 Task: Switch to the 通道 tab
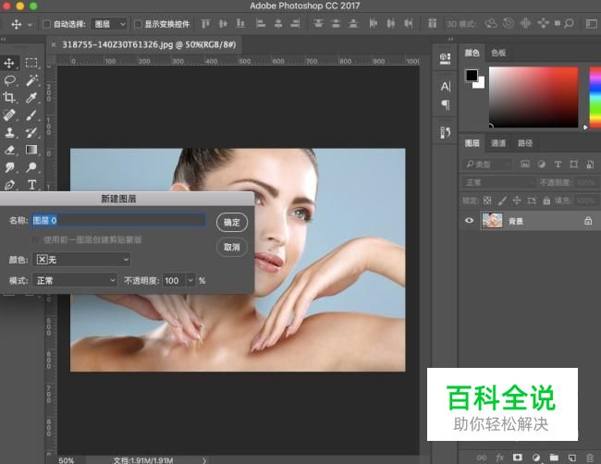pyautogui.click(x=498, y=143)
